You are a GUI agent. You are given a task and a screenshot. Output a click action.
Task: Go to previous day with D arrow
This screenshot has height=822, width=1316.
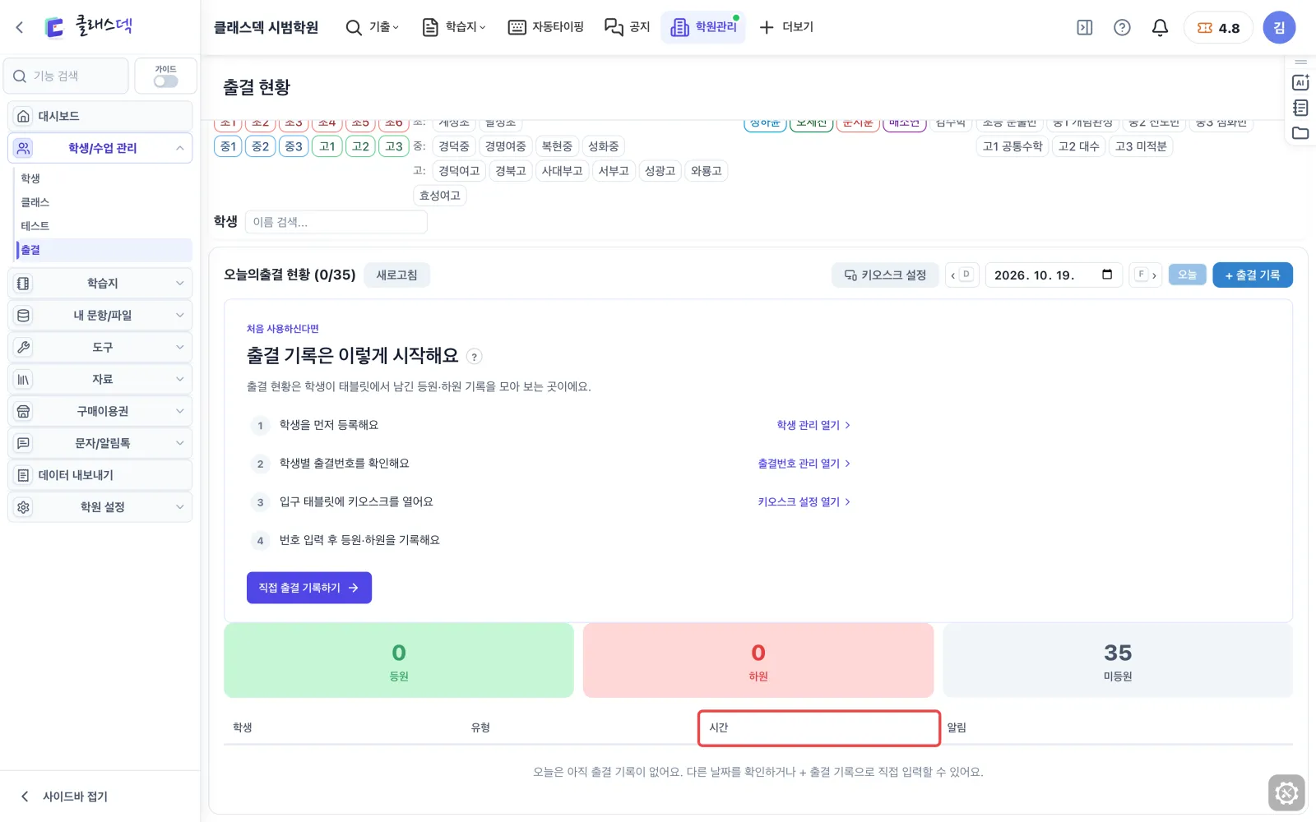coord(961,275)
